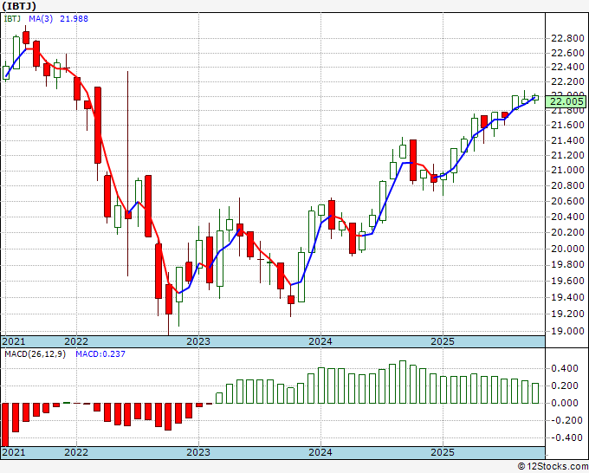Click 2024 on the MACD timeline
The height and width of the screenshot is (473, 589).
320,452
